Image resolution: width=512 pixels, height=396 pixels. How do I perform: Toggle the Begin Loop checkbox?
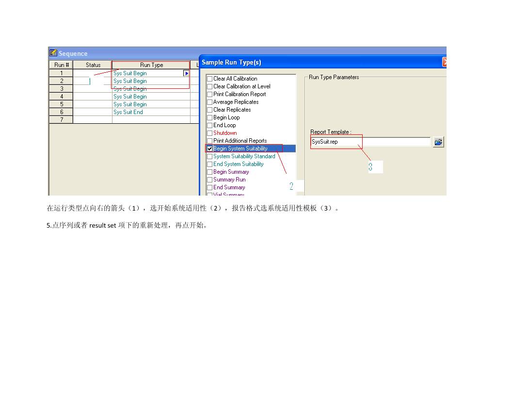(x=209, y=117)
